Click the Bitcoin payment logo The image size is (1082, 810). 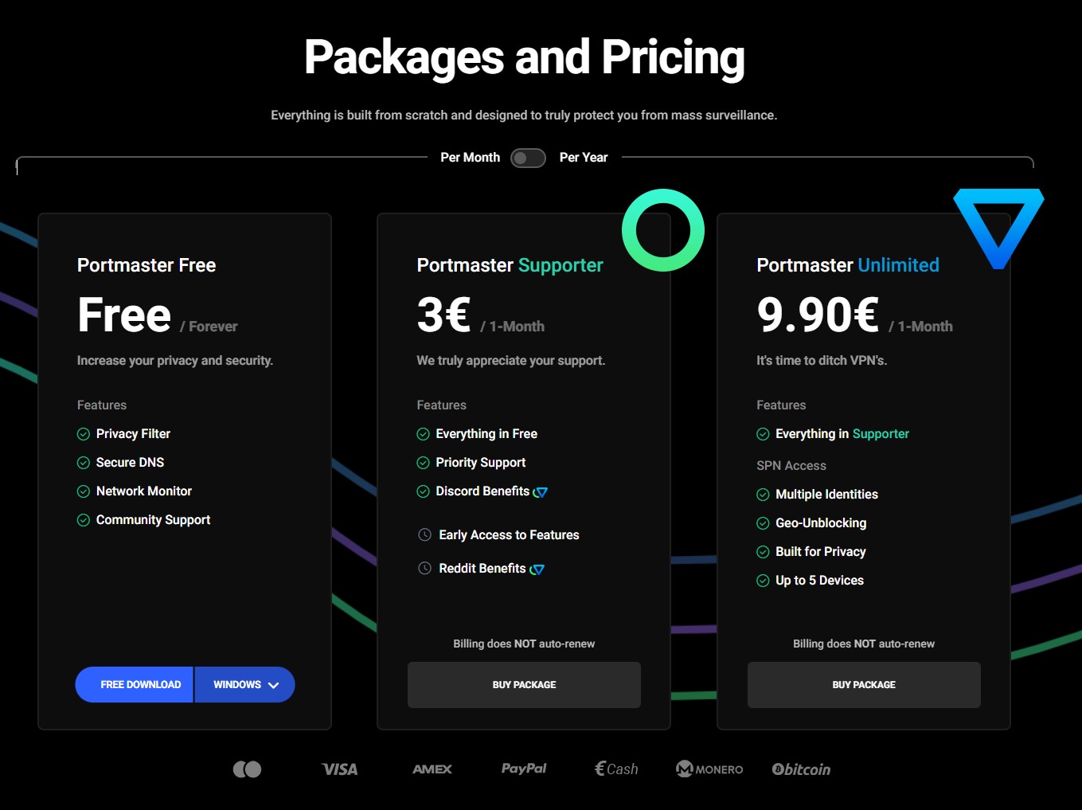[801, 769]
